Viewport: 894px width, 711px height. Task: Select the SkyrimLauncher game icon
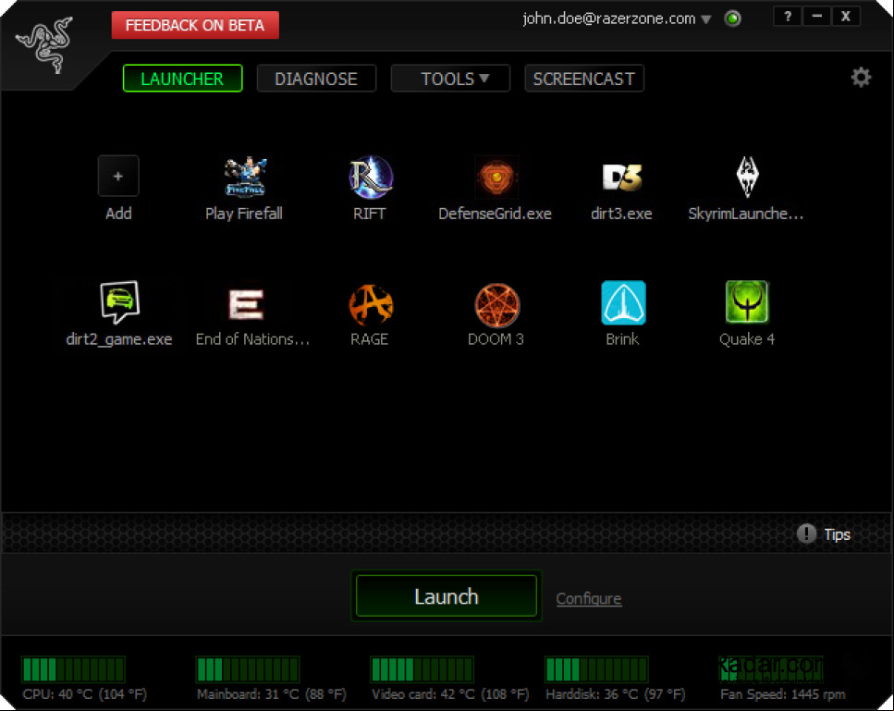pos(747,177)
